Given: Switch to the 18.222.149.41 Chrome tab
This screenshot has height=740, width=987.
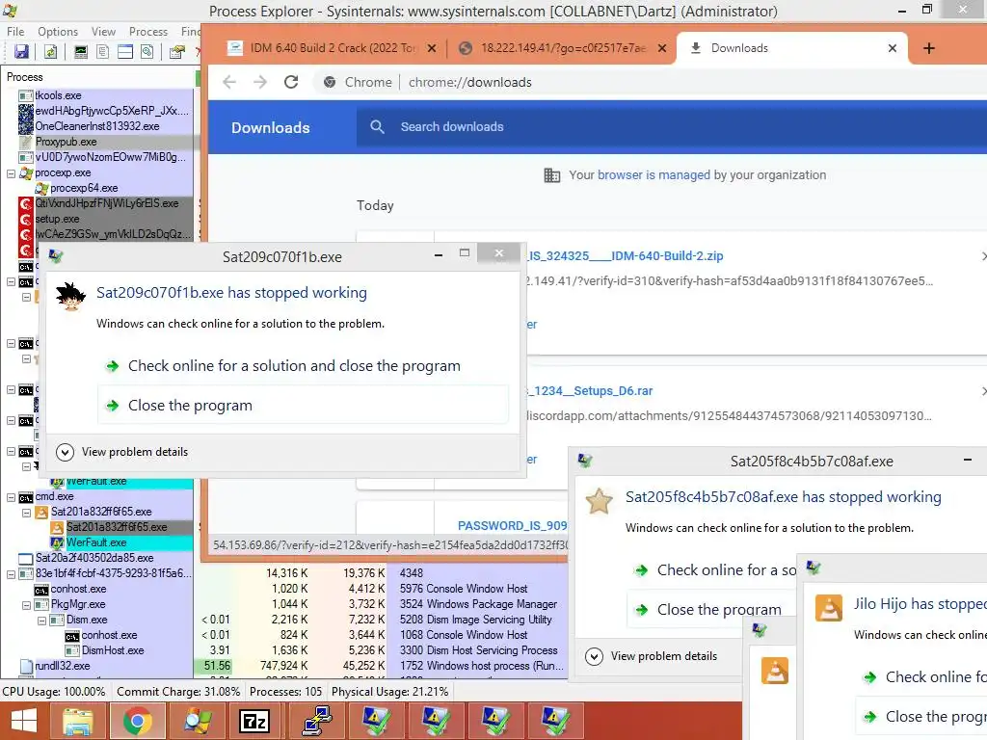Looking at the screenshot, I should pyautogui.click(x=563, y=48).
